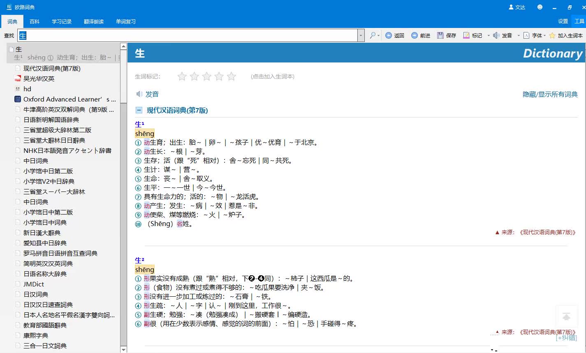Click the 标记 highlight tool in toolbar
Image resolution: width=586 pixels, height=353 pixels.
473,35
